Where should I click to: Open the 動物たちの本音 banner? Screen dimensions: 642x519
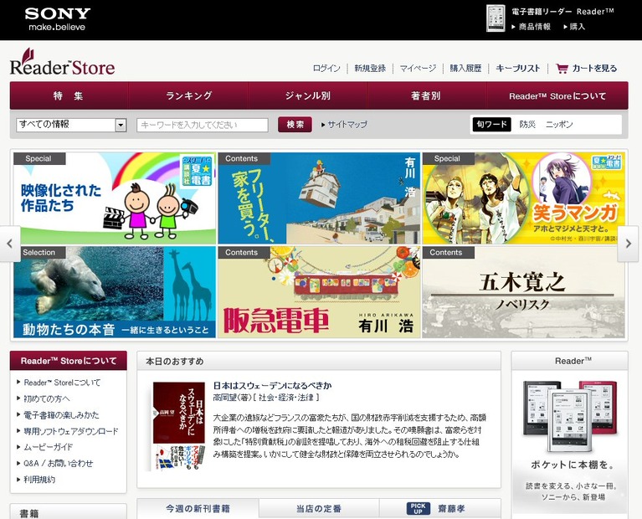115,292
